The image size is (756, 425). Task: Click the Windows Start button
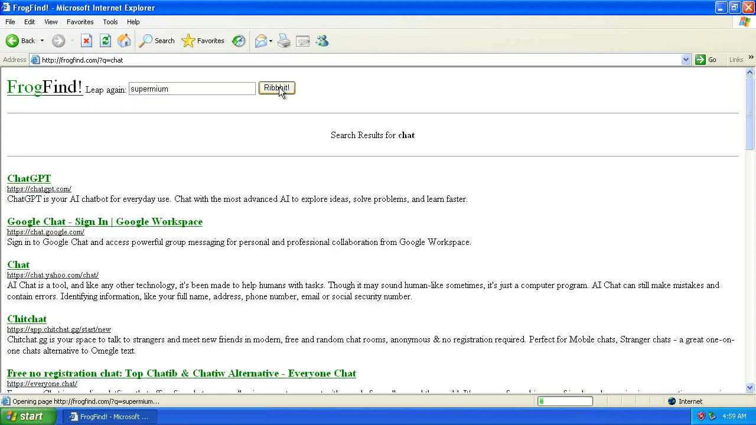(28, 416)
